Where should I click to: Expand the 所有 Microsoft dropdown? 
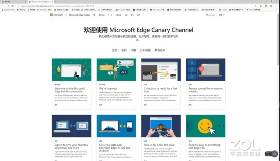point(211,15)
